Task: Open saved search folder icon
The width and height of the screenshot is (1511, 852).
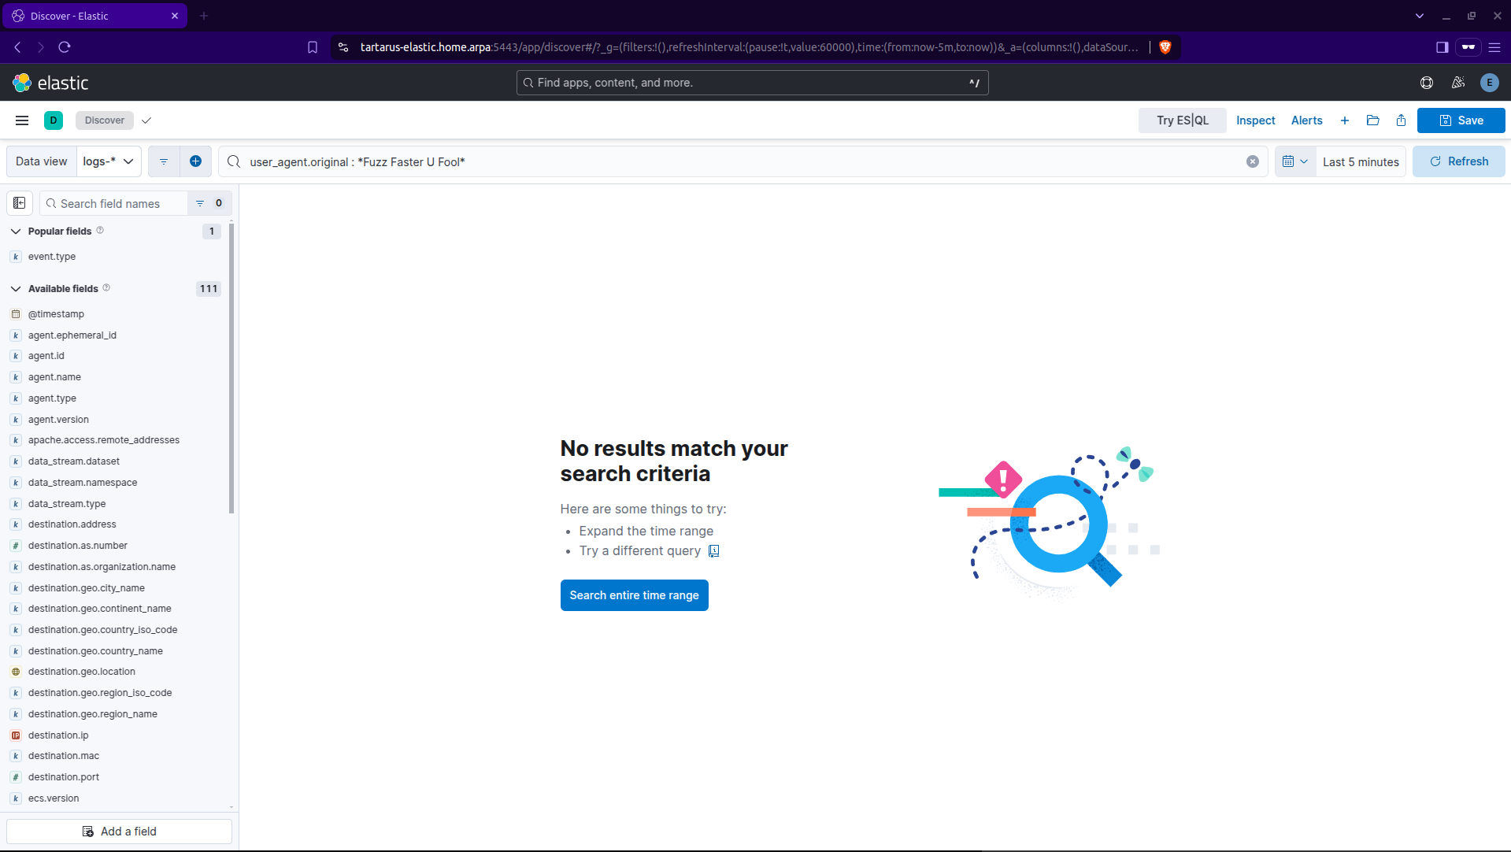Action: click(1372, 120)
